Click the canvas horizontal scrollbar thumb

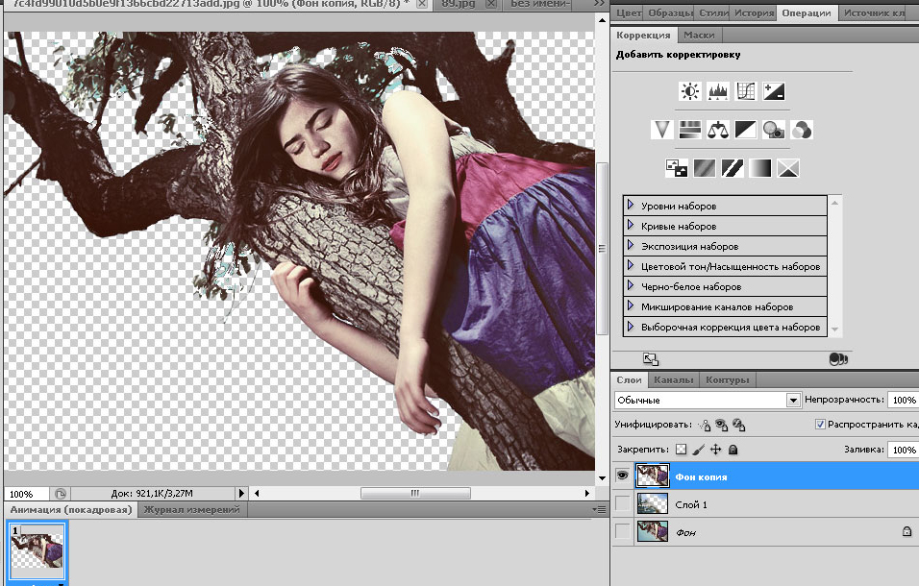click(x=415, y=494)
